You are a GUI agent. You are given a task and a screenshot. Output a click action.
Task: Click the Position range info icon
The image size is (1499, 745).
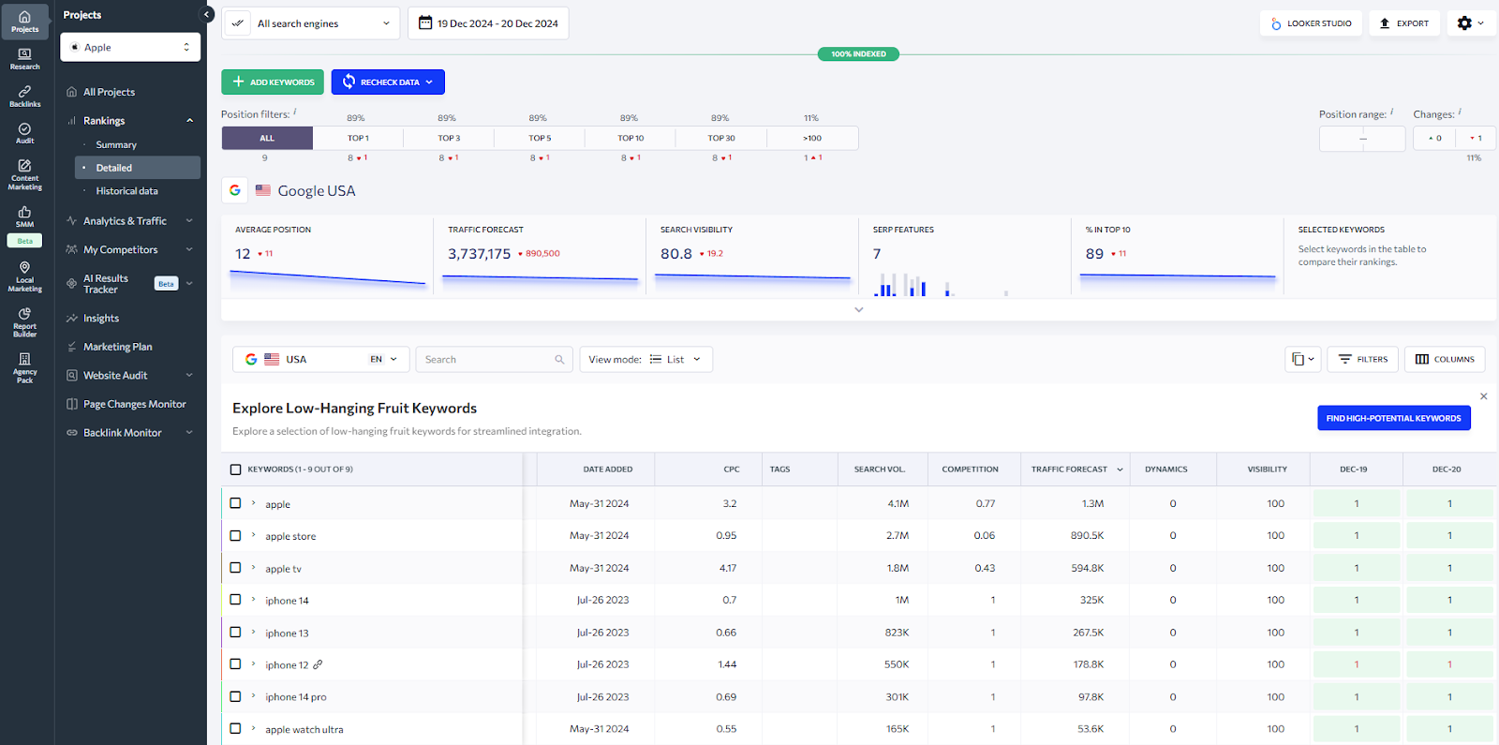(1392, 112)
